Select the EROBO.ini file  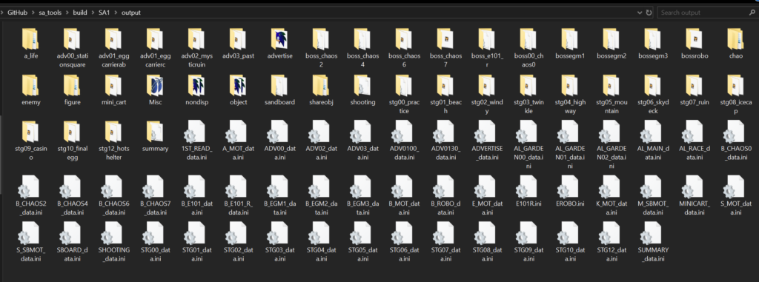570,192
